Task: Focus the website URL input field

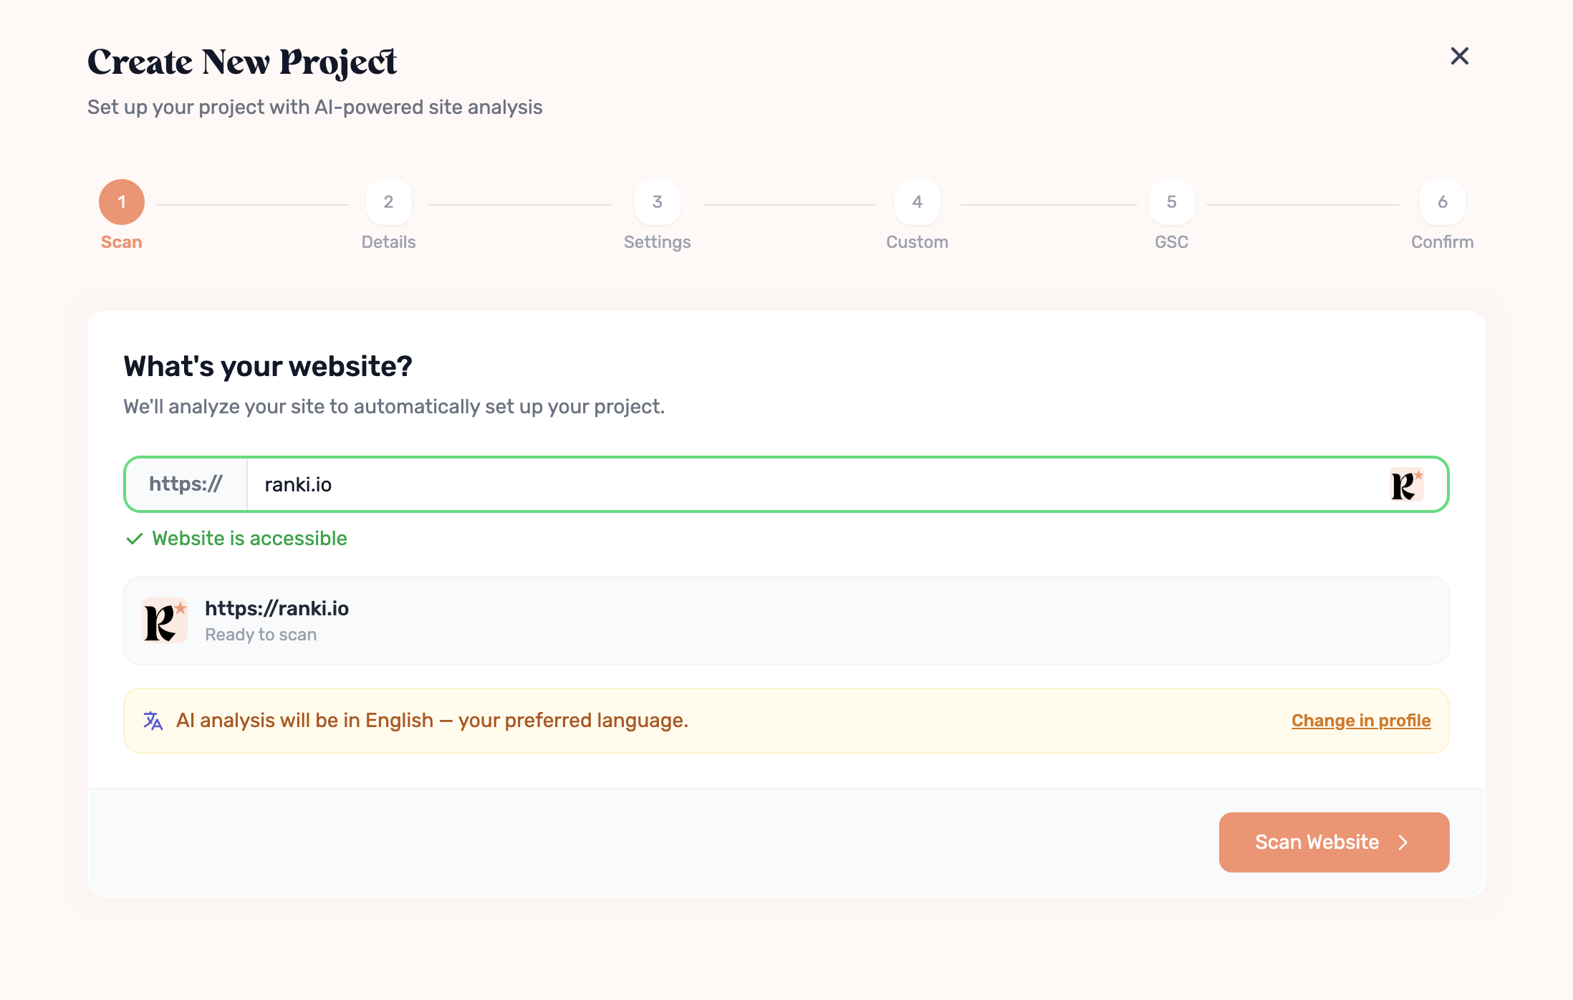Action: click(x=817, y=484)
